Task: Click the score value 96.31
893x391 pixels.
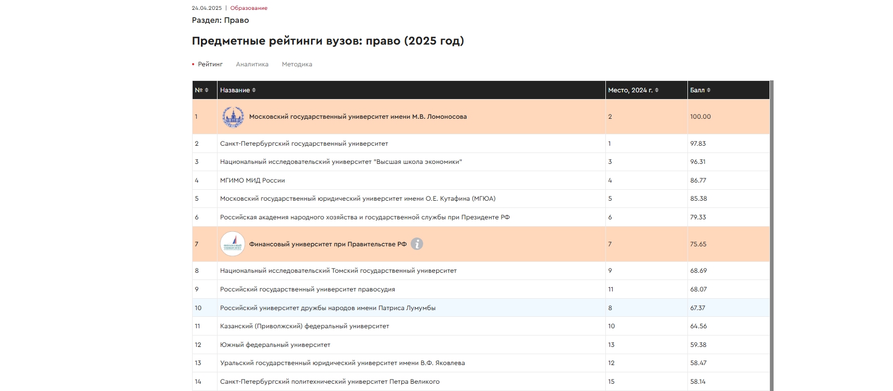Action: point(698,162)
